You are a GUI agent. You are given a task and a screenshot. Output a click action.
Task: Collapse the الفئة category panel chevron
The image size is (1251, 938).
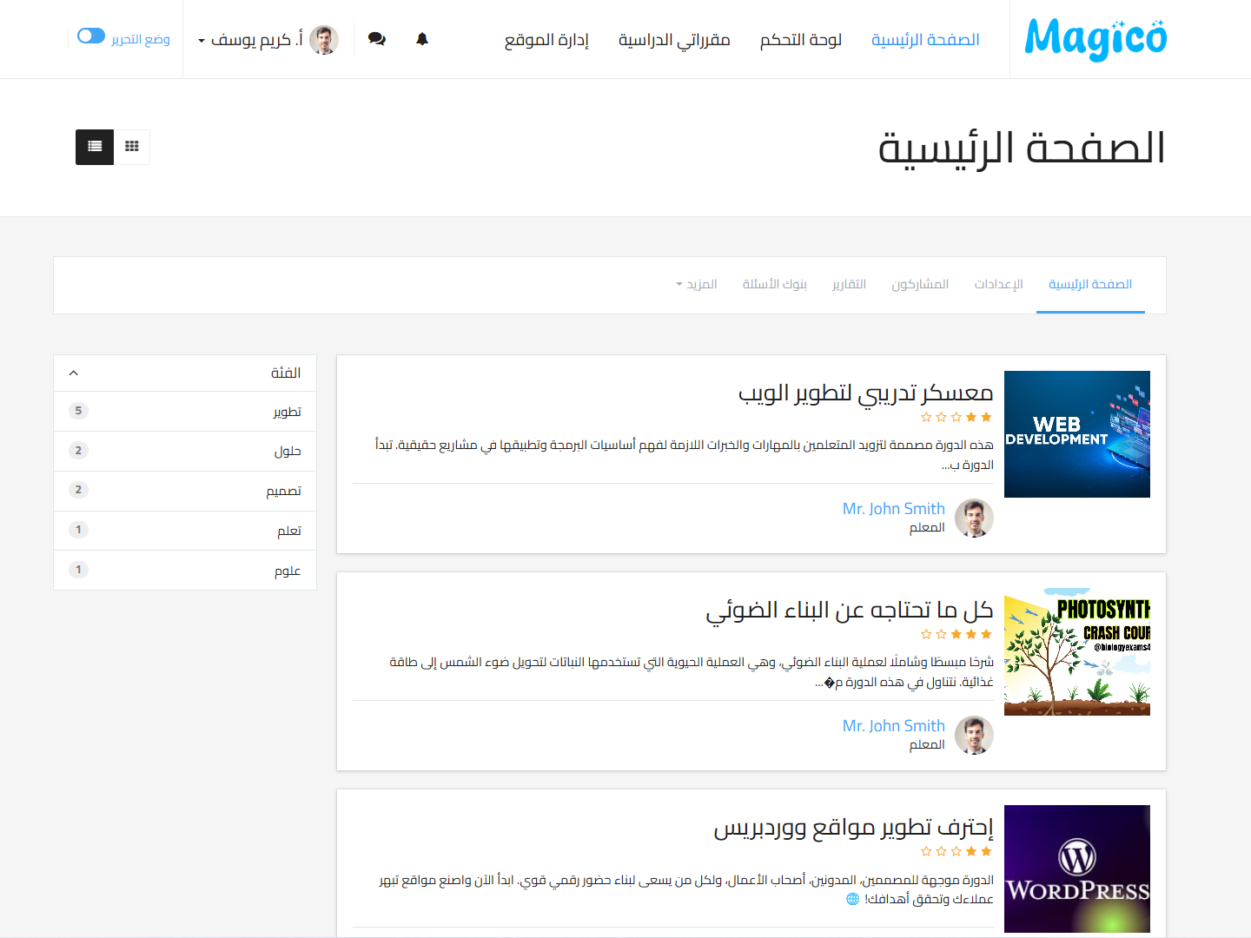click(x=74, y=373)
